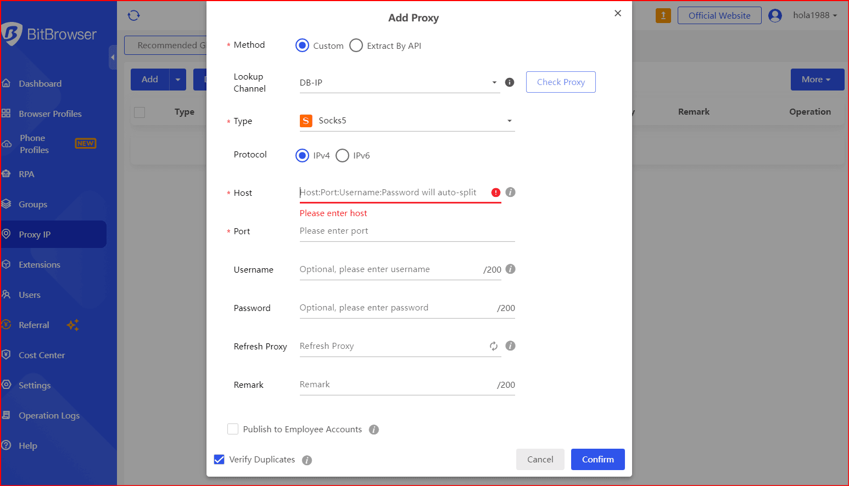Expand the hola1988 account menu
Screen dimensions: 849x486
(814, 15)
